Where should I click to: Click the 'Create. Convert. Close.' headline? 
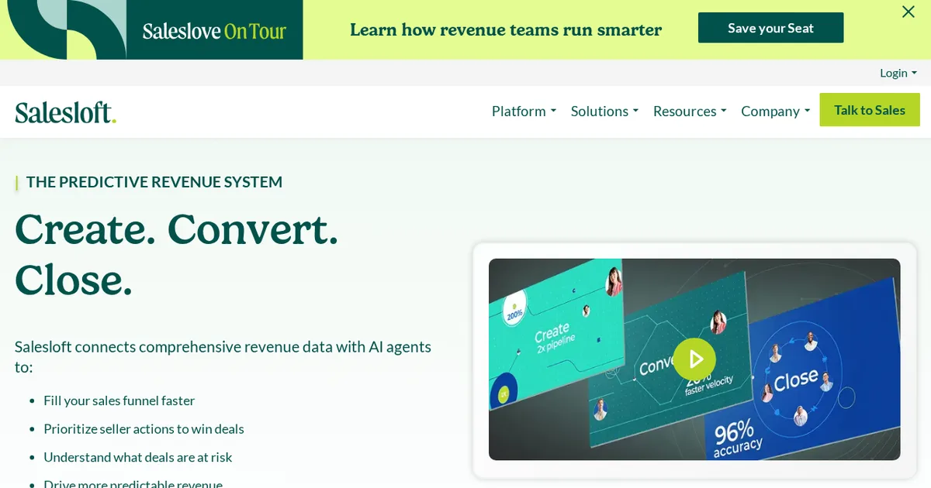pos(177,254)
